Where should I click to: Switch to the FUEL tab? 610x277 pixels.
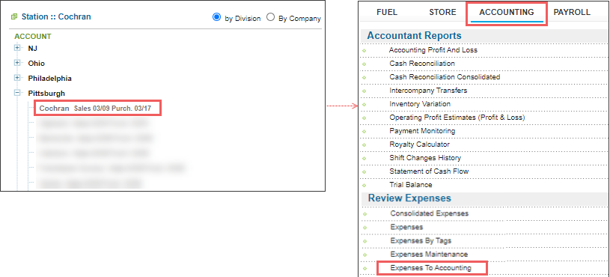tap(387, 12)
